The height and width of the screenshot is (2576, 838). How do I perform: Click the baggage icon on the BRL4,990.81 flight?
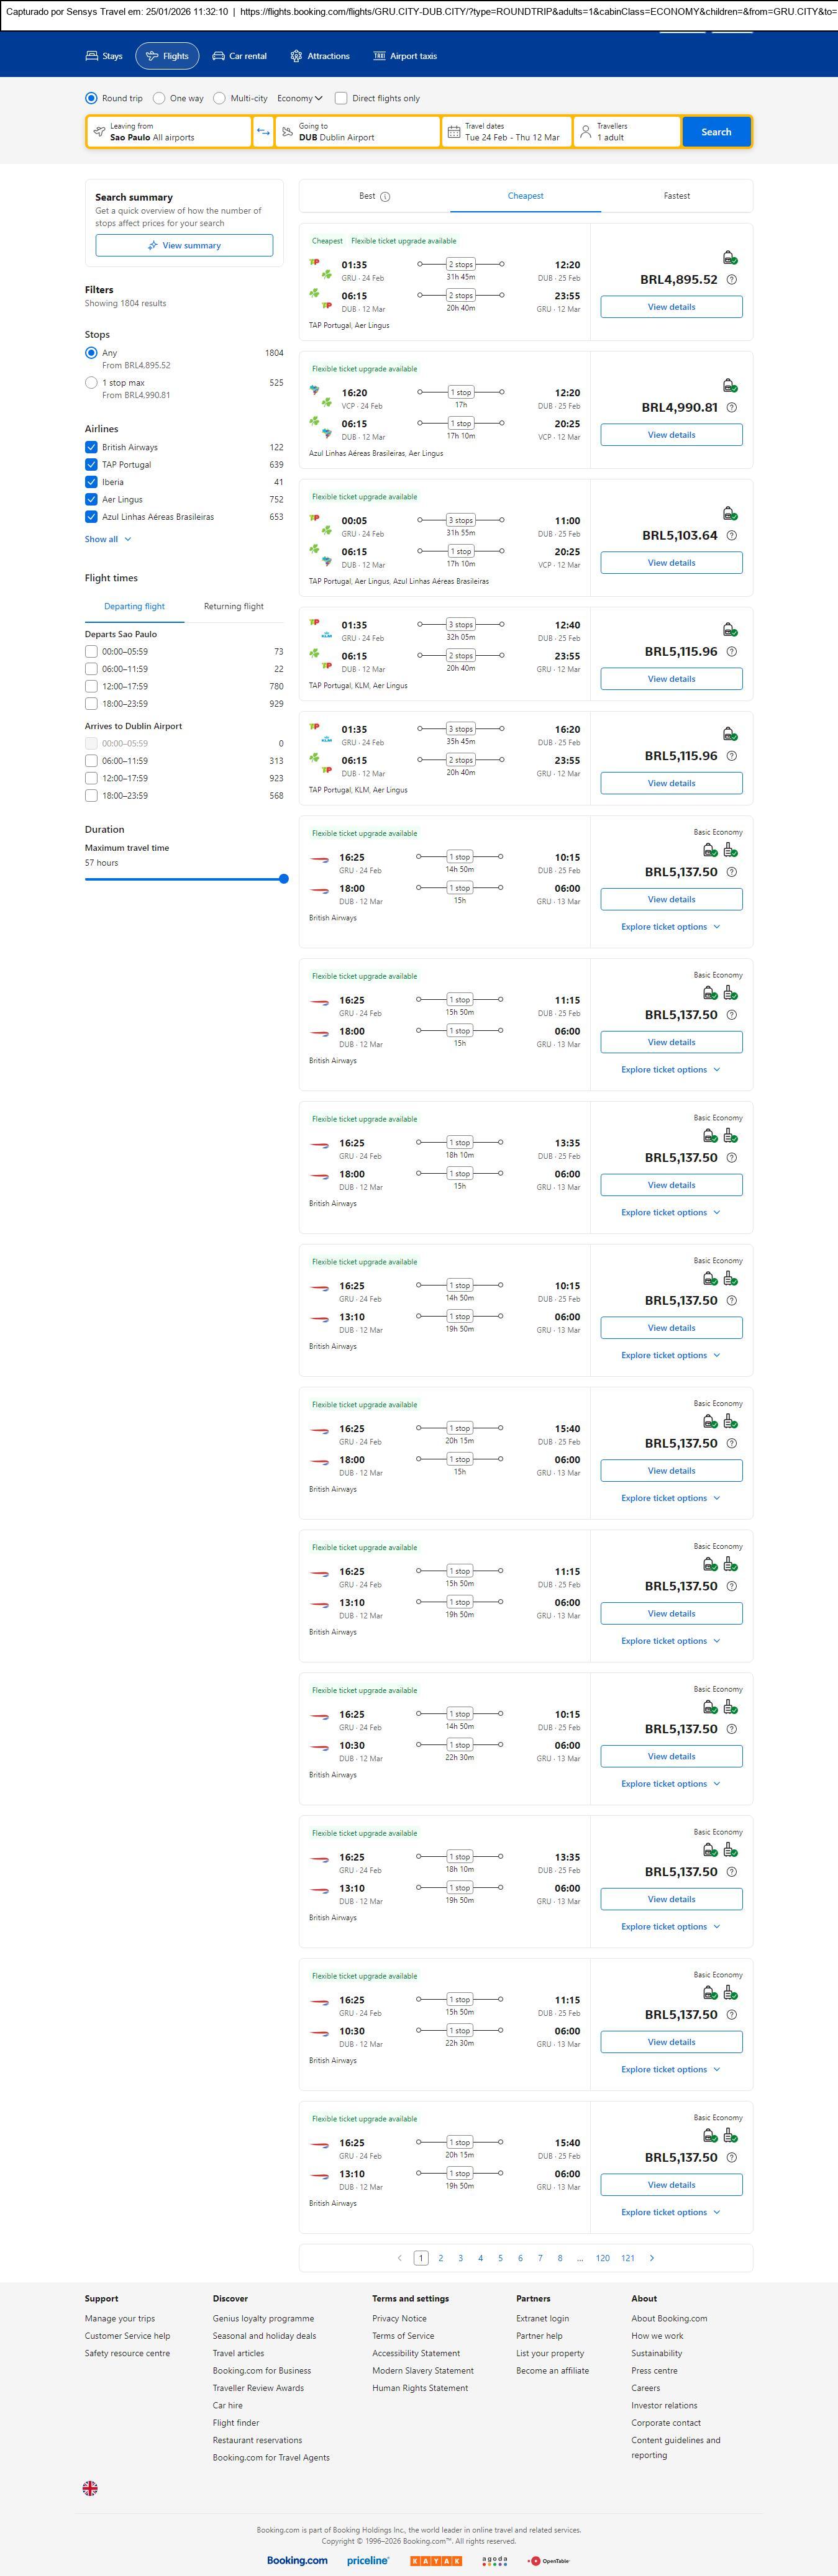[x=729, y=386]
